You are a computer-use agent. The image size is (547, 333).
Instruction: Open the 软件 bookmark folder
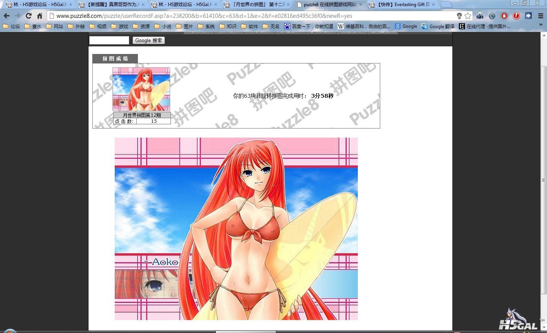(x=250, y=26)
